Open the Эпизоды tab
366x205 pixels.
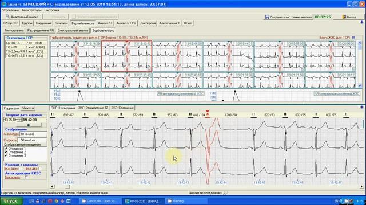61,23
